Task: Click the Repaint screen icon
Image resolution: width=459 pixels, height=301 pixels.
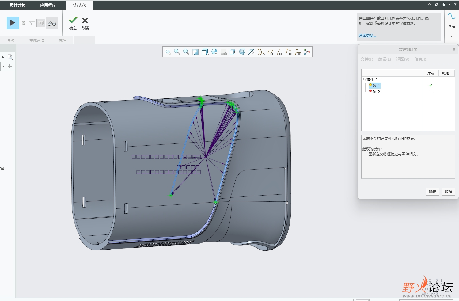Action: [x=195, y=52]
